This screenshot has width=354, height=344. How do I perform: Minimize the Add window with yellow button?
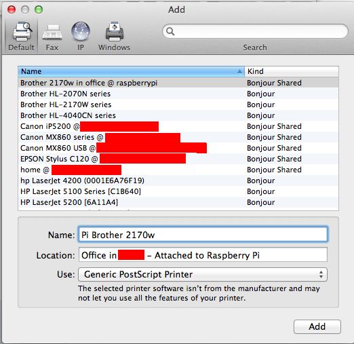pos(25,9)
